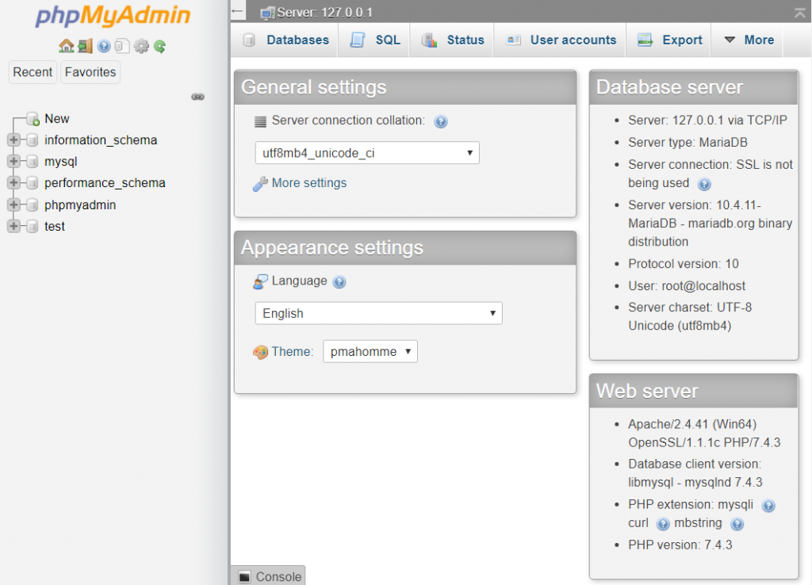Image resolution: width=812 pixels, height=585 pixels.
Task: Click the Log out door icon
Action: 86,46
